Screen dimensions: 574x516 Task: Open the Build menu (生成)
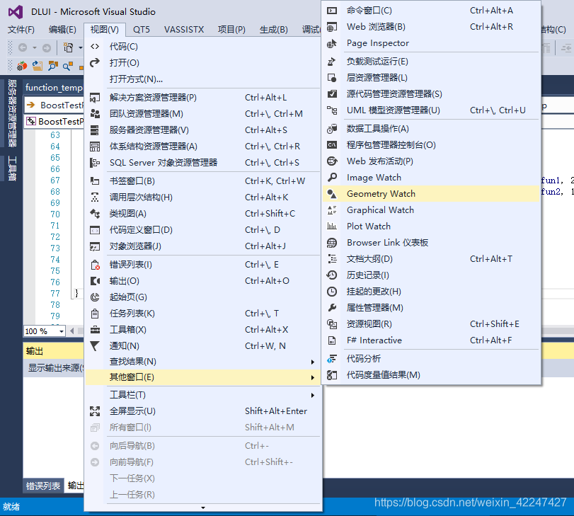(x=273, y=30)
